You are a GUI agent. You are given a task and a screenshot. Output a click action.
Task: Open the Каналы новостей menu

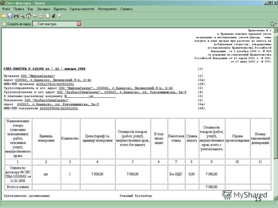pyautogui.click(x=82, y=9)
